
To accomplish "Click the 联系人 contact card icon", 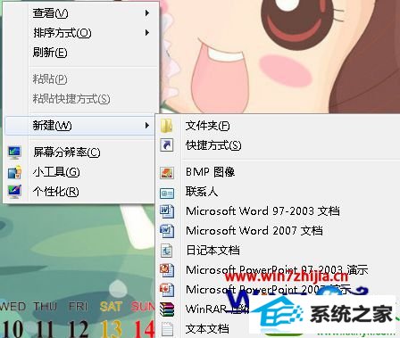I will point(167,194).
